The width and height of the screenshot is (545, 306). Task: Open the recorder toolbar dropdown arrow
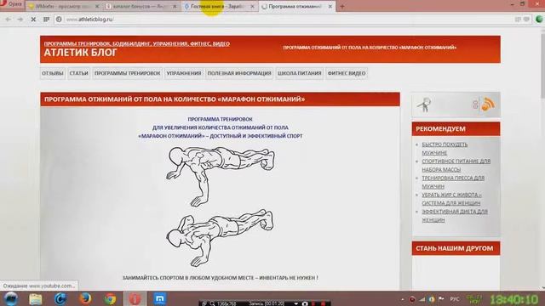point(295,303)
